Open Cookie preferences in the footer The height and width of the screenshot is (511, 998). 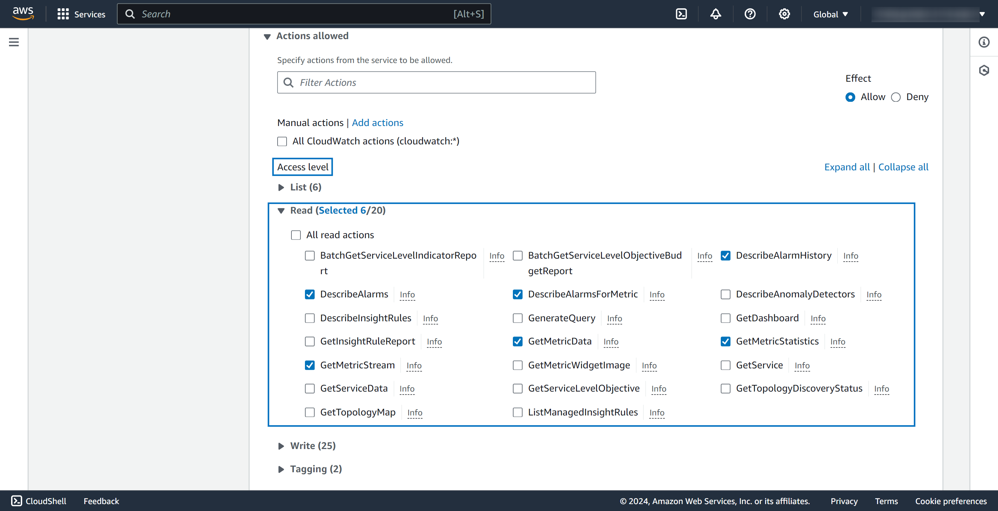950,501
